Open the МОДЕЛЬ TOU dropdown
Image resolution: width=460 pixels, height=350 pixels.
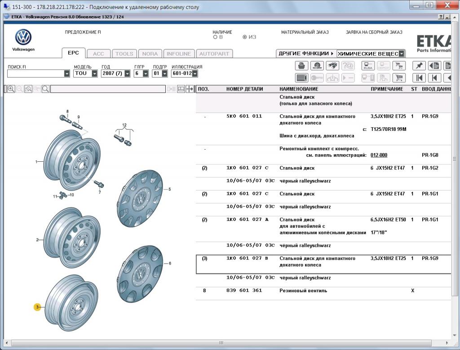point(94,73)
